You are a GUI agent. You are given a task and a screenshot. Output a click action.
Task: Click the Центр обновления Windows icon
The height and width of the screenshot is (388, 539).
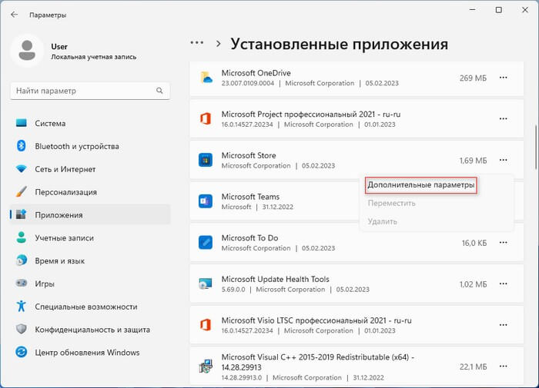tap(22, 352)
